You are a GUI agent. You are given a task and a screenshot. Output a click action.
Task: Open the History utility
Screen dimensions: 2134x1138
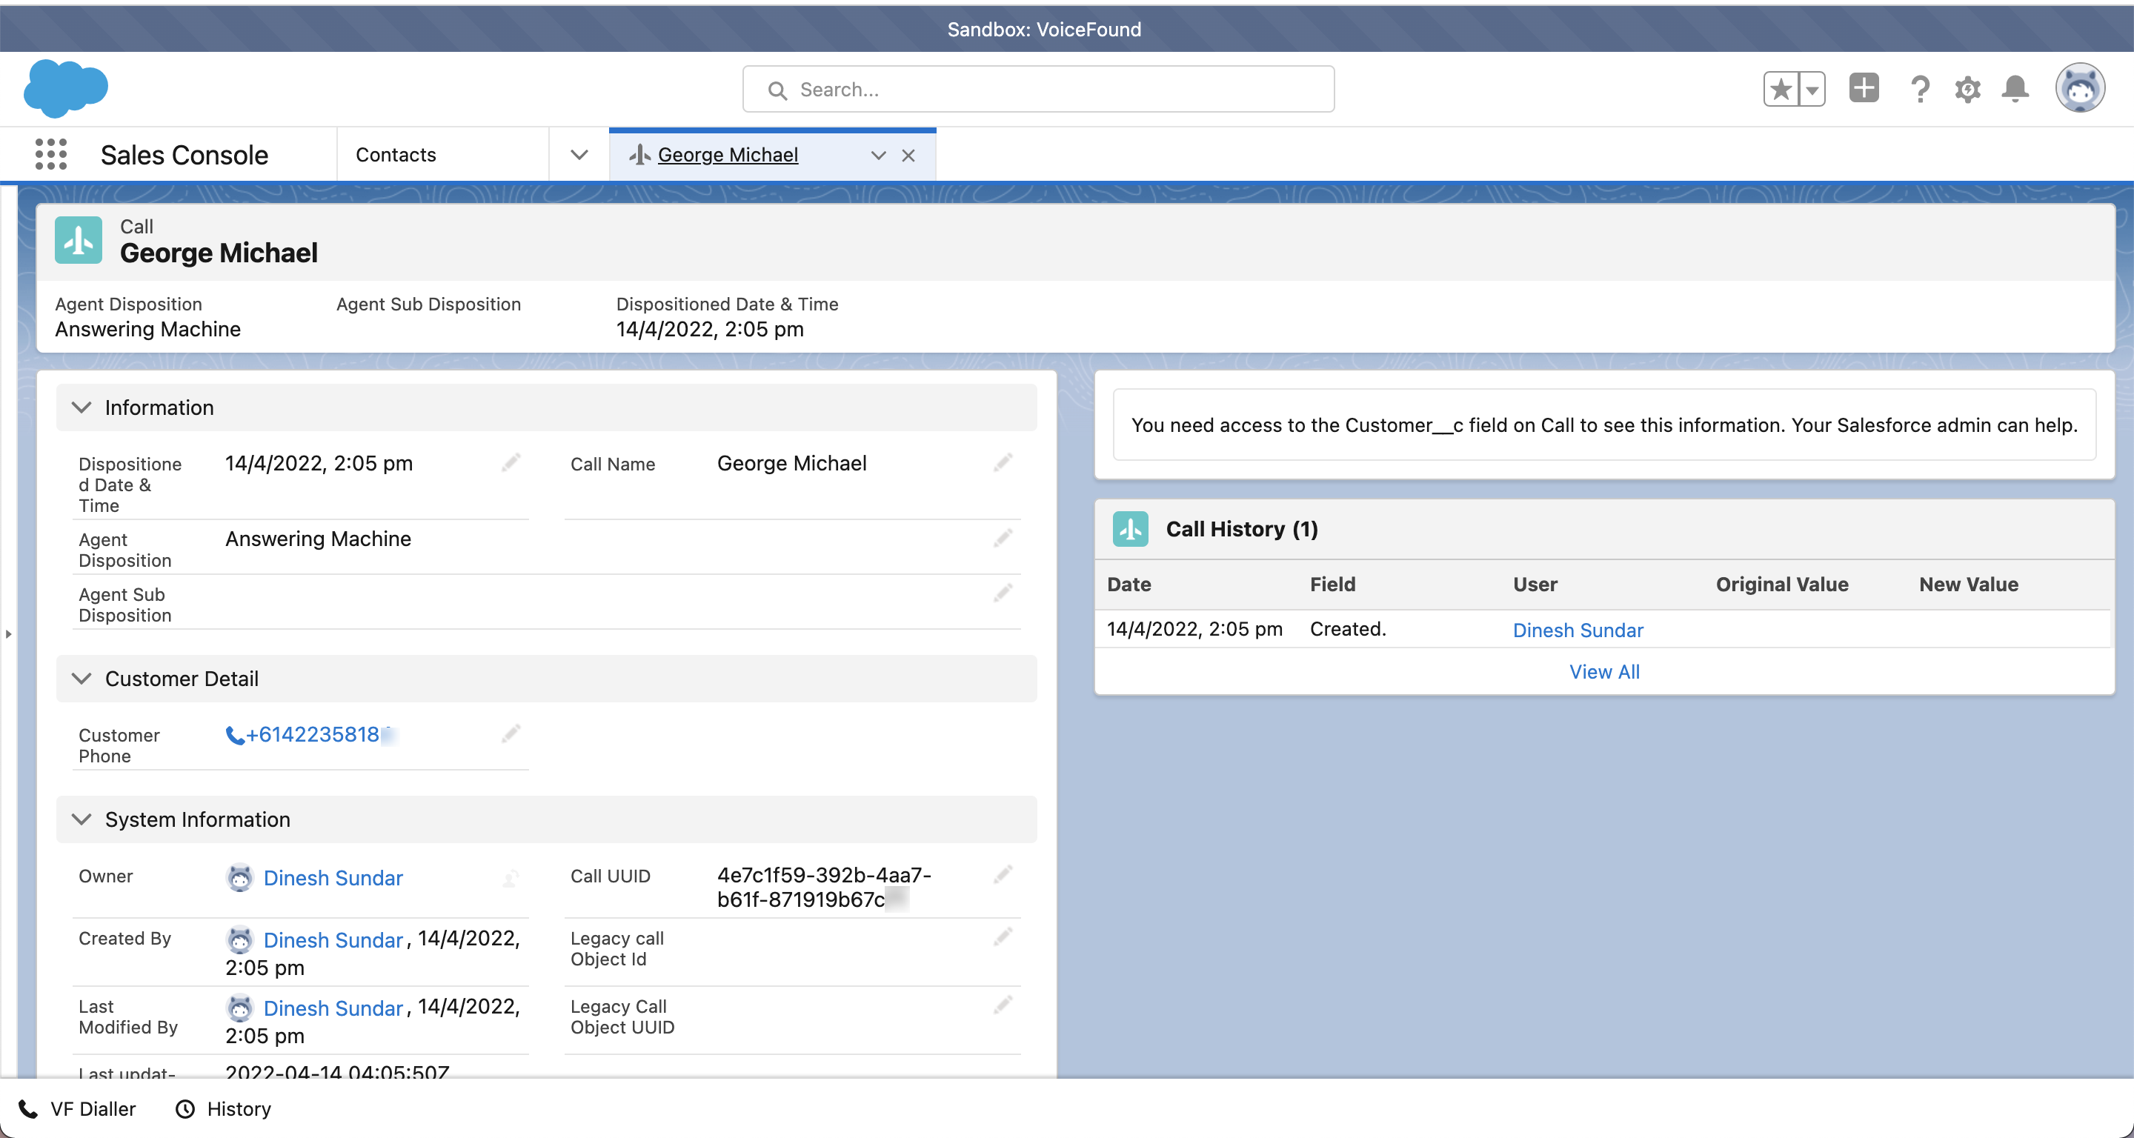pyautogui.click(x=224, y=1109)
